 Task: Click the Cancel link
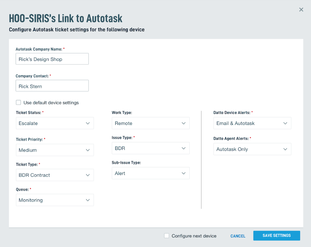pyautogui.click(x=238, y=236)
